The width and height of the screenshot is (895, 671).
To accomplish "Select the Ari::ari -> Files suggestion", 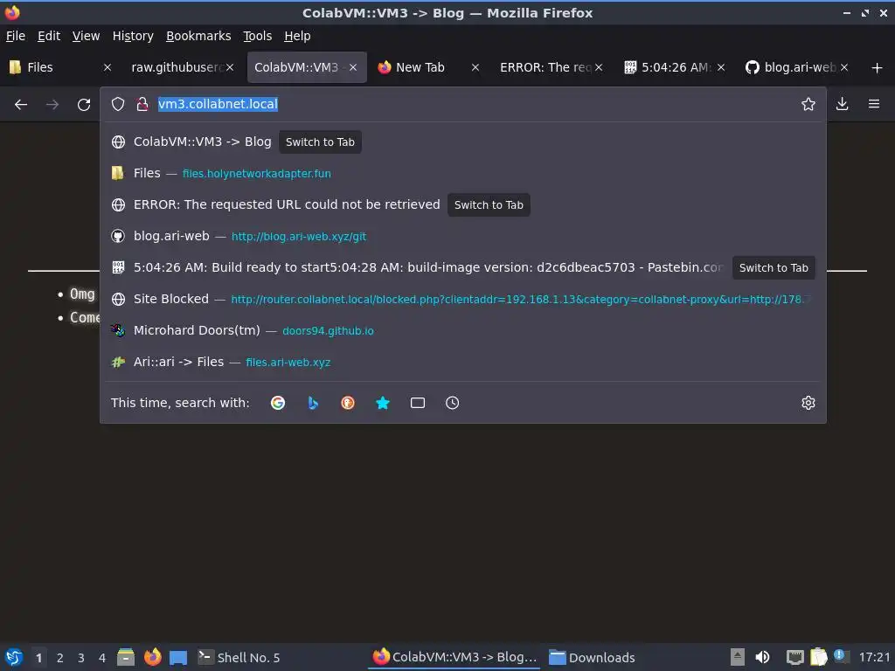I will (463, 362).
